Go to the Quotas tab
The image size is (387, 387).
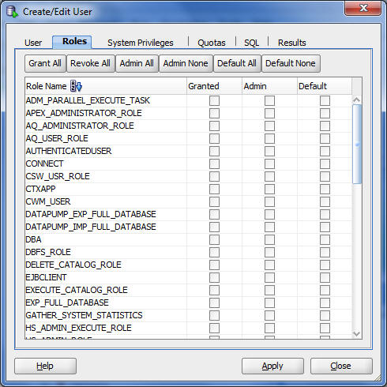pos(212,43)
